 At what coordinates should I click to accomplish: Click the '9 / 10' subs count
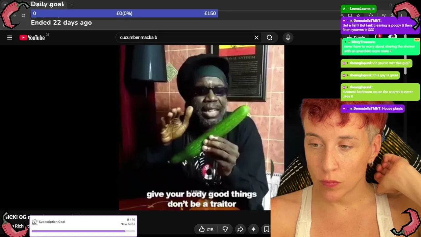[131, 220]
